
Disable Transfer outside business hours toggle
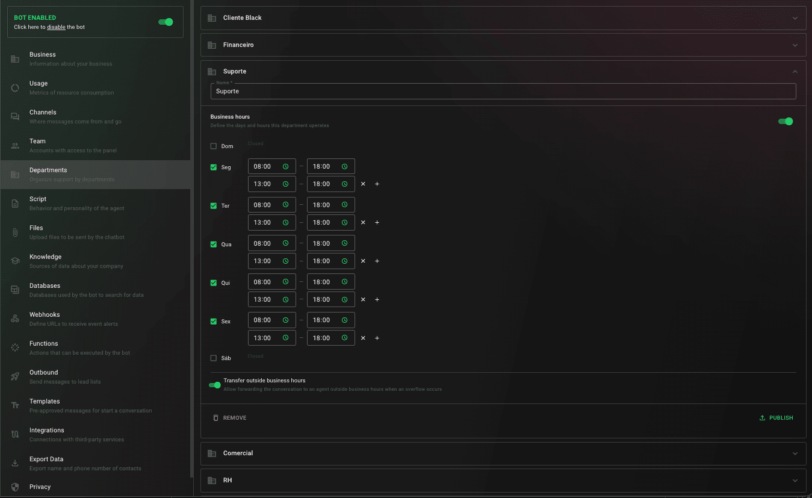tap(215, 385)
